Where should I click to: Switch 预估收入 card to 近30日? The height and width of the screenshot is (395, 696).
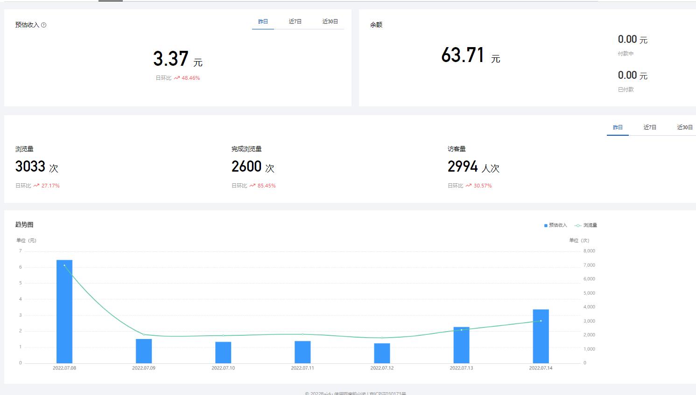point(330,22)
